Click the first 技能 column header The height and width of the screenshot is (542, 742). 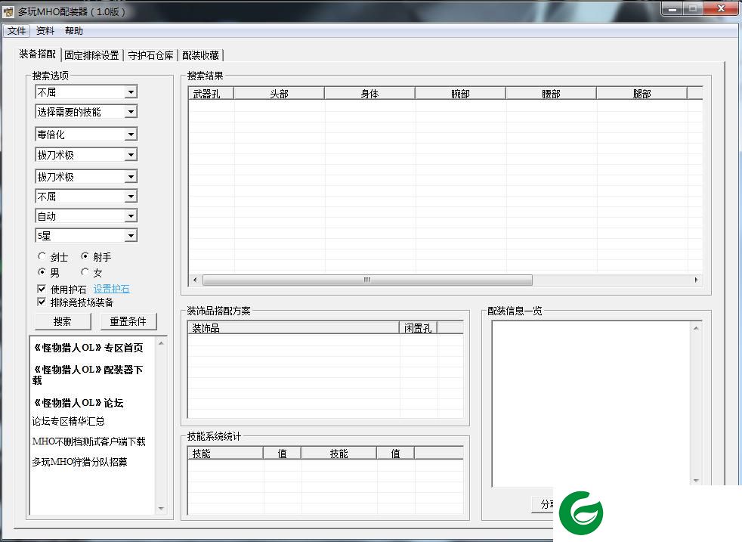(225, 453)
